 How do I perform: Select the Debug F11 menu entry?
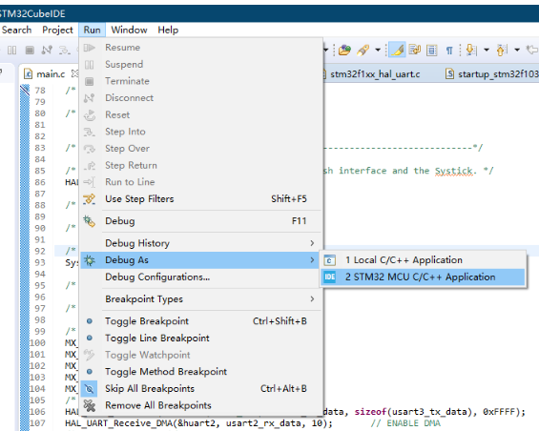[x=200, y=221]
